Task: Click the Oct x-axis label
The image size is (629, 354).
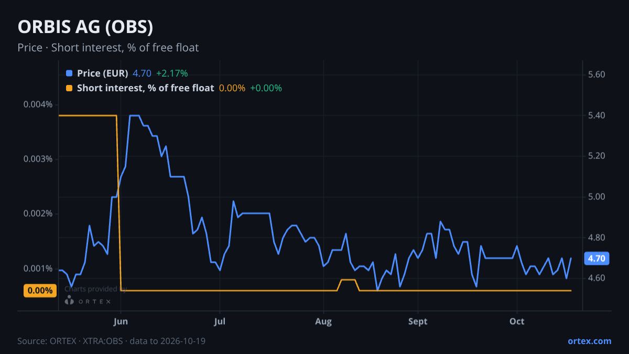Action: 517,321
